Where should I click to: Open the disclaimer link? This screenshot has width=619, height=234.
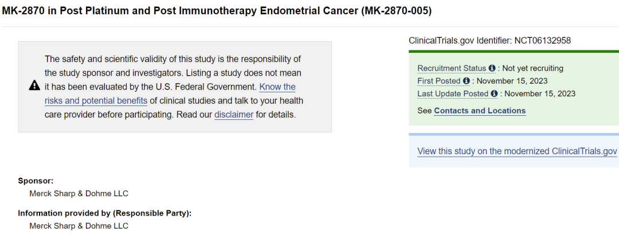tap(234, 115)
